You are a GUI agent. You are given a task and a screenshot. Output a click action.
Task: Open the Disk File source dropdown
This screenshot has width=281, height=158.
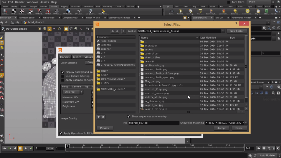tap(73, 92)
